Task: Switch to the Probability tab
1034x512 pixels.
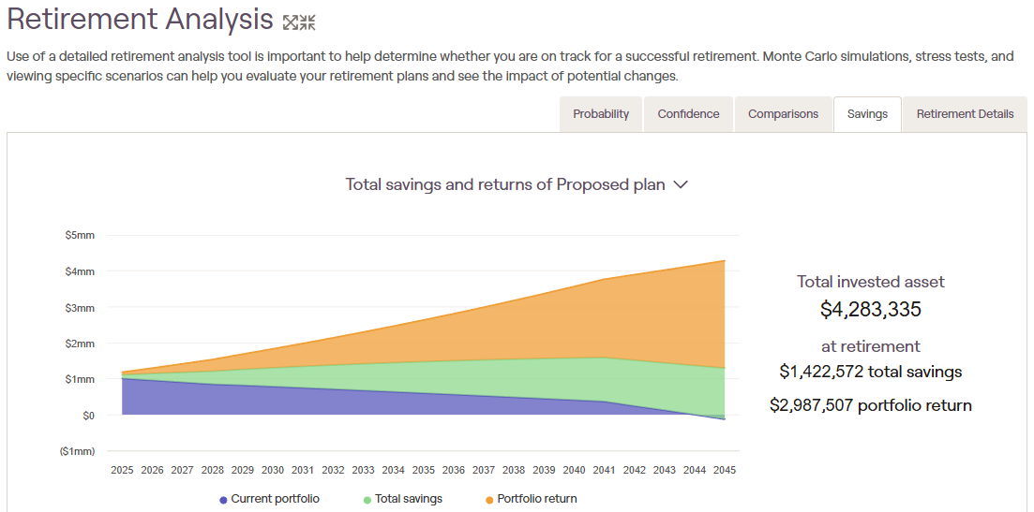Action: 601,114
